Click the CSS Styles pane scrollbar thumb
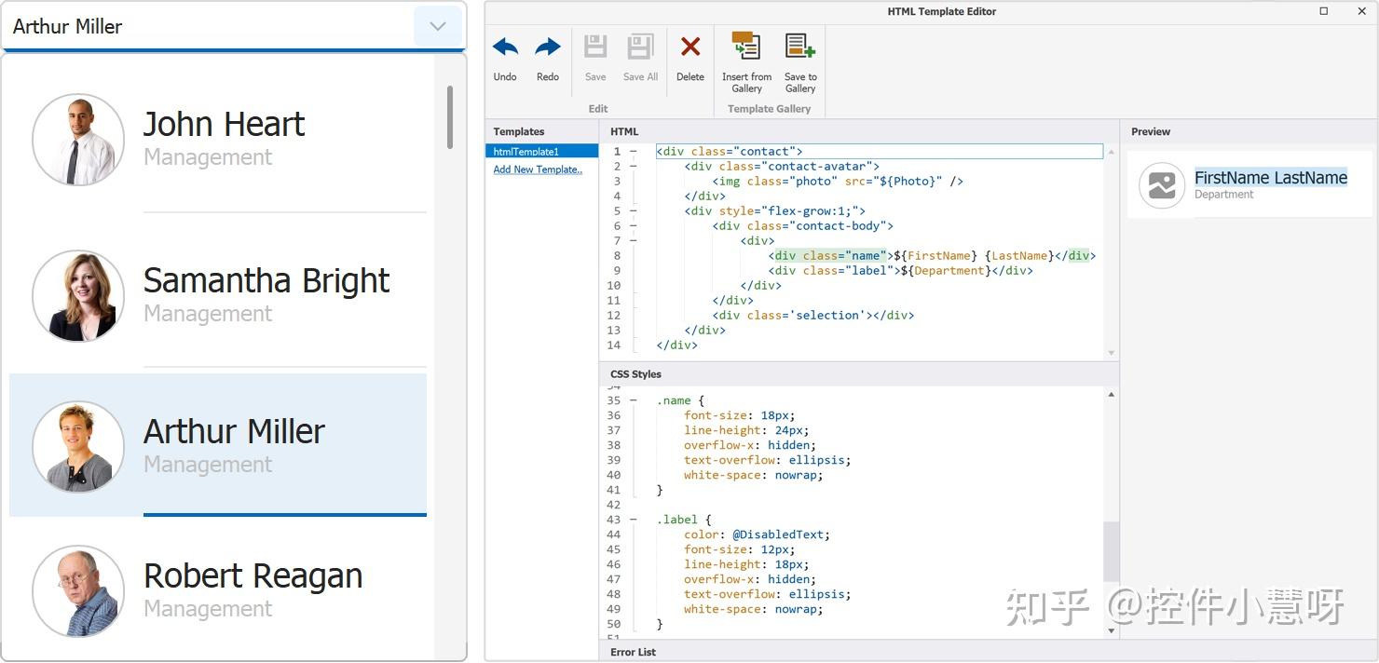The height and width of the screenshot is (663, 1379). point(1111,551)
